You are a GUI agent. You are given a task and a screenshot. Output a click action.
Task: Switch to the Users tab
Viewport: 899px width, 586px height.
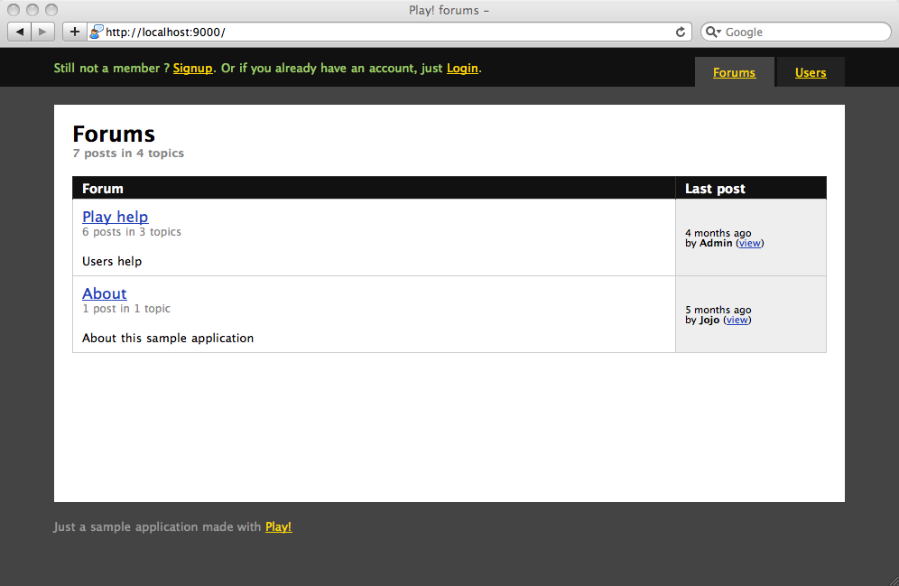tap(811, 73)
